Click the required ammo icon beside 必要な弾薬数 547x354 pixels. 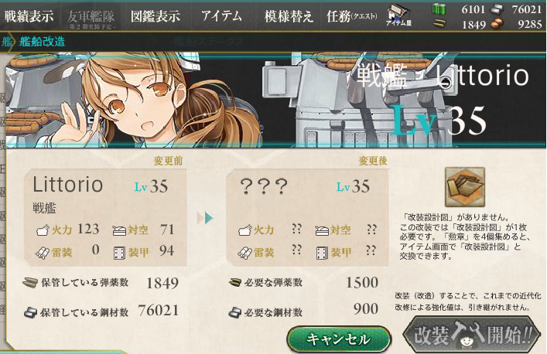[235, 283]
